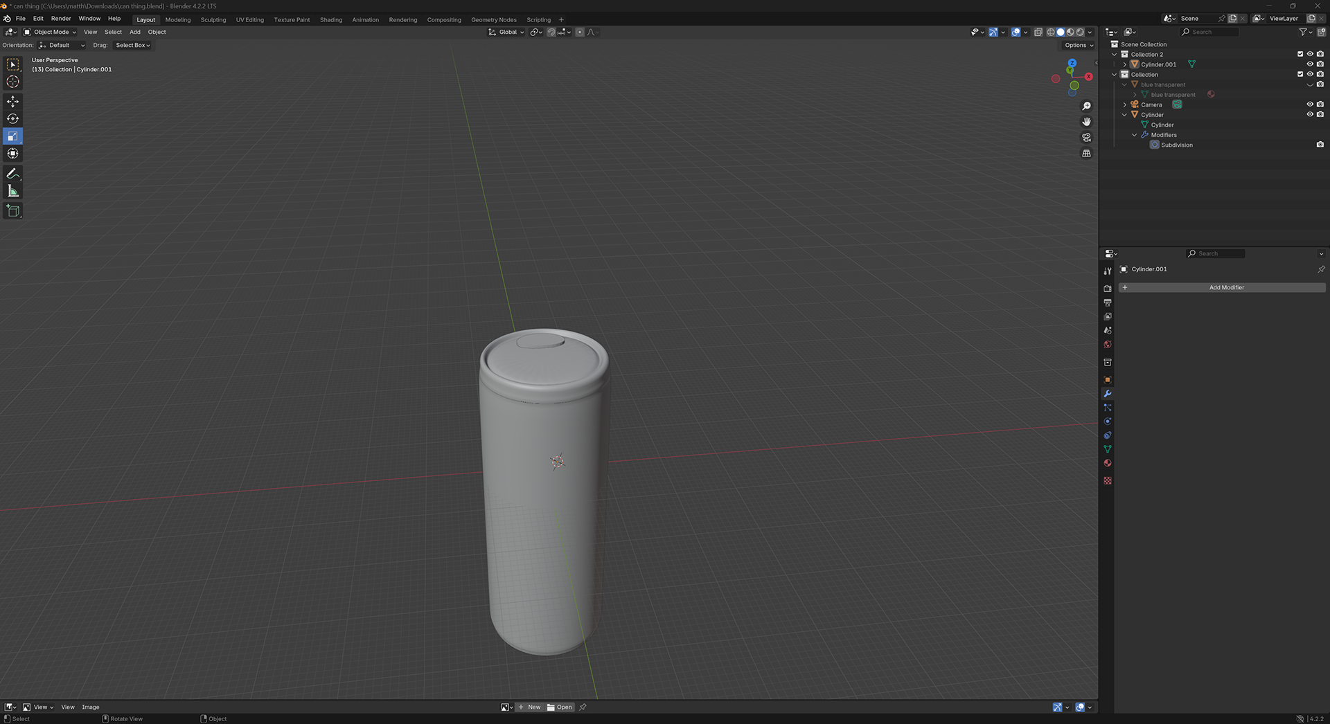Open the File menu
1330x724 pixels.
(21, 19)
